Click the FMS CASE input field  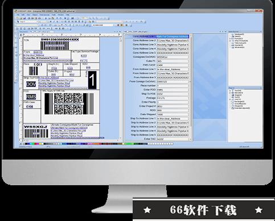click(173, 65)
